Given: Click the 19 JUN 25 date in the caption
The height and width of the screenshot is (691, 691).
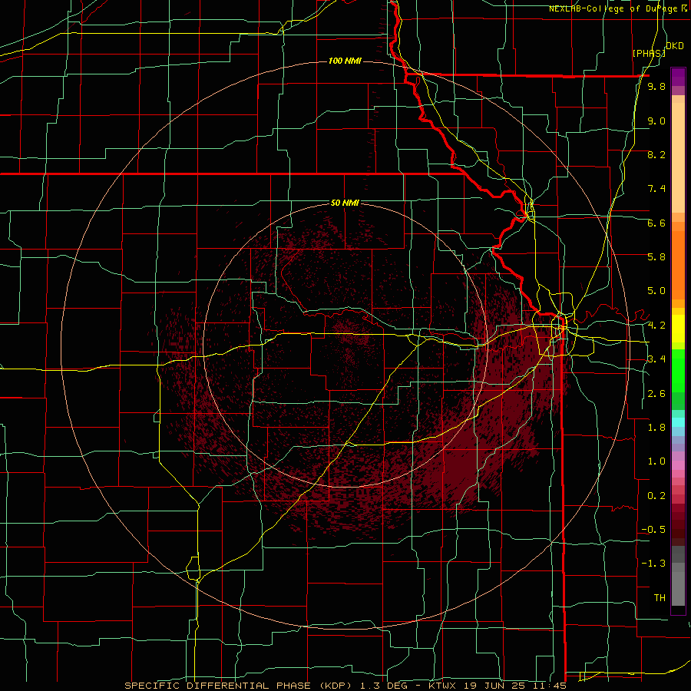Looking at the screenshot, I should tap(494, 686).
